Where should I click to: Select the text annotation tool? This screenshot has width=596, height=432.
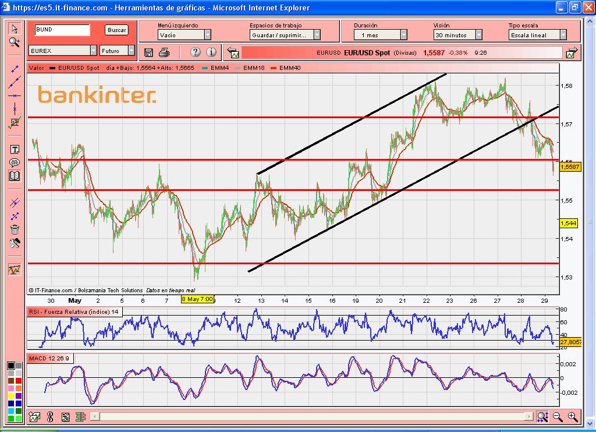(x=15, y=150)
